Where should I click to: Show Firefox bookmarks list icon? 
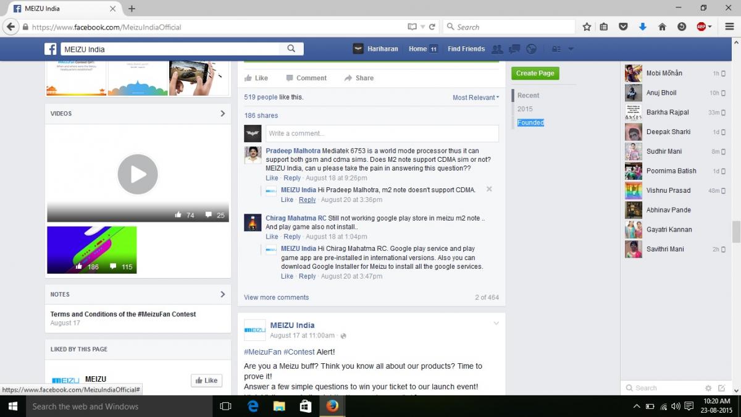point(604,27)
